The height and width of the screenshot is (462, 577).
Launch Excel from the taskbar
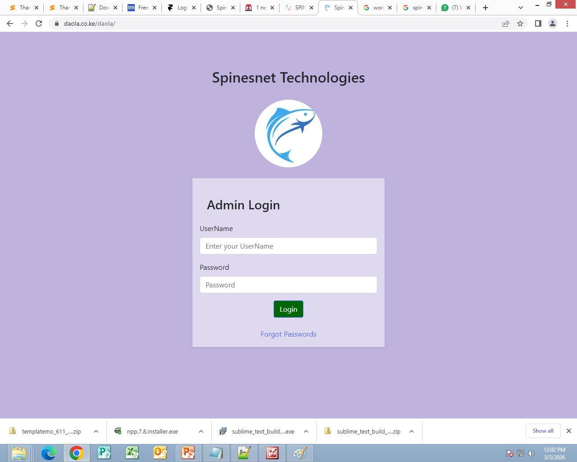[x=132, y=453]
